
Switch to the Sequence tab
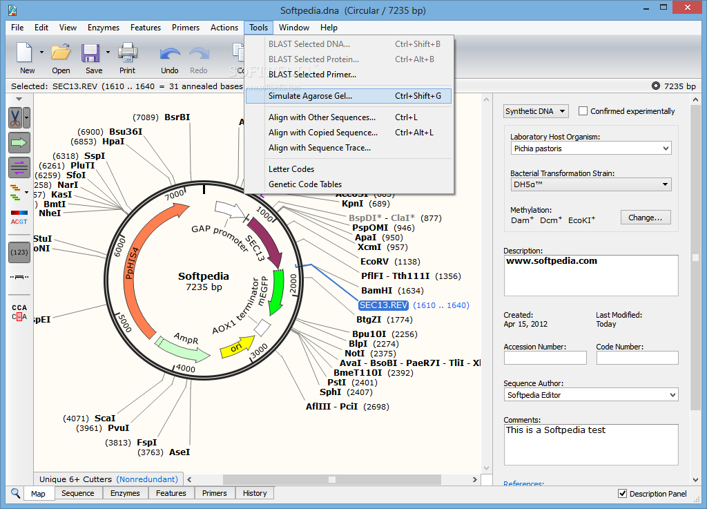(x=77, y=493)
